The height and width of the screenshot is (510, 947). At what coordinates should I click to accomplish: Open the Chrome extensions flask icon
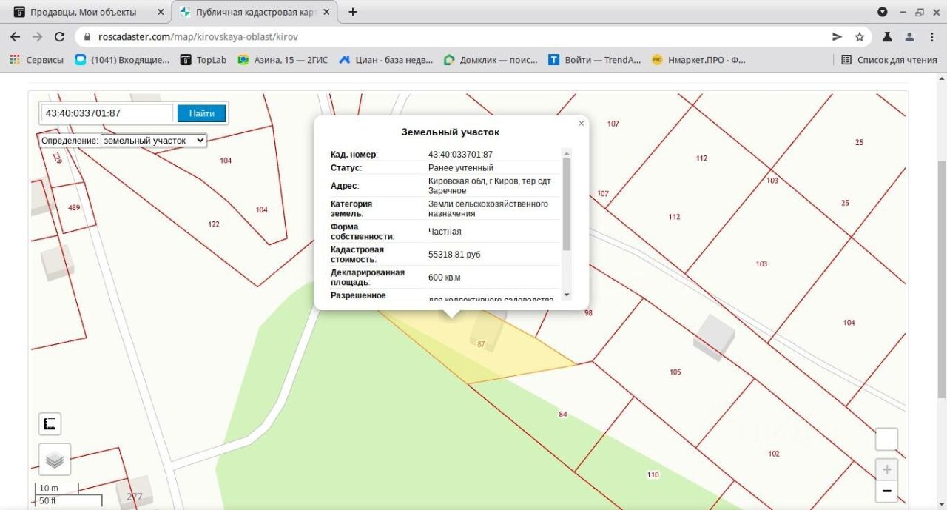[887, 36]
